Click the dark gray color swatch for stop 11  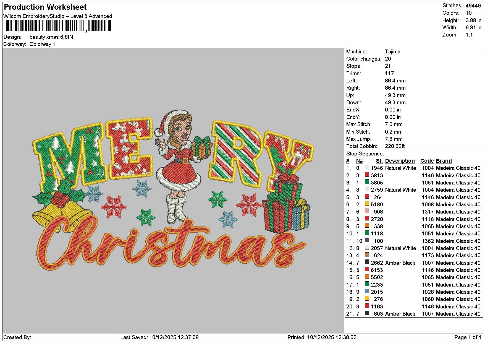pyautogui.click(x=367, y=240)
